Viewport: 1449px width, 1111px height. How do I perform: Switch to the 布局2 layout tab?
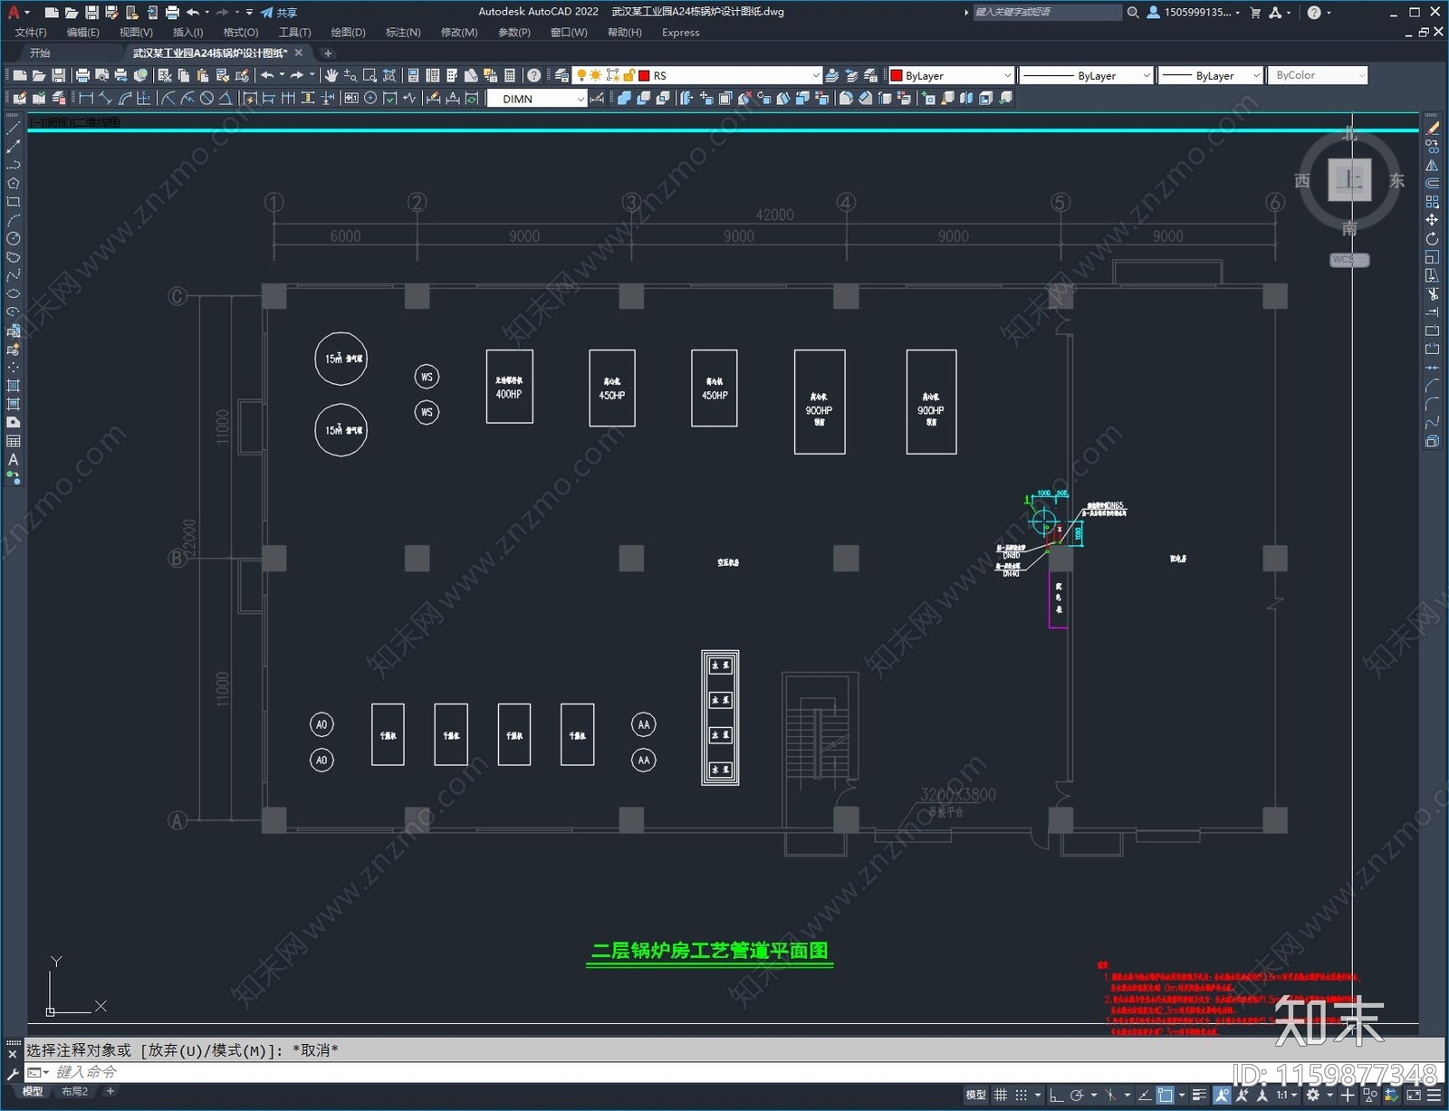tap(74, 1092)
